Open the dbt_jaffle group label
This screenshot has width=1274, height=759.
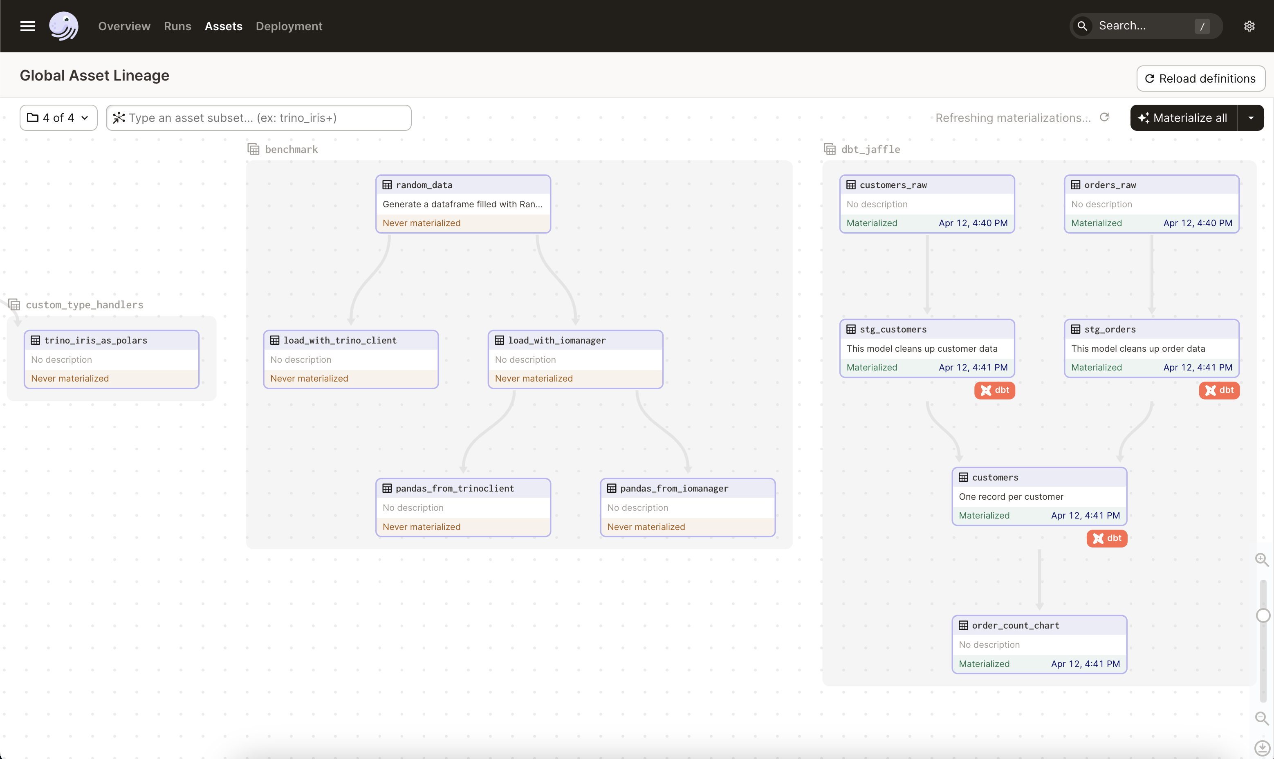[870, 149]
